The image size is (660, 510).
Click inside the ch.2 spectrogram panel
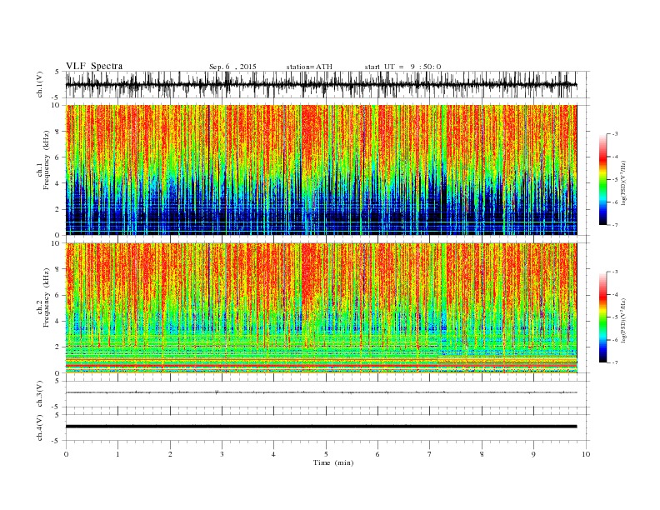tap(321, 308)
